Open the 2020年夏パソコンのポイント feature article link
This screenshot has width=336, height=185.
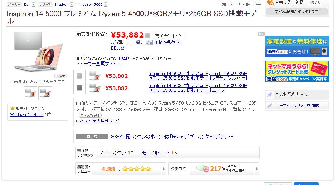tap(172, 136)
